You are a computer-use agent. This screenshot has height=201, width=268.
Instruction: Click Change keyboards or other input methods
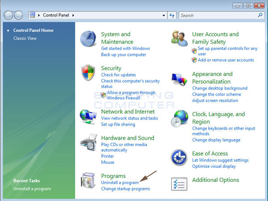[224, 131]
